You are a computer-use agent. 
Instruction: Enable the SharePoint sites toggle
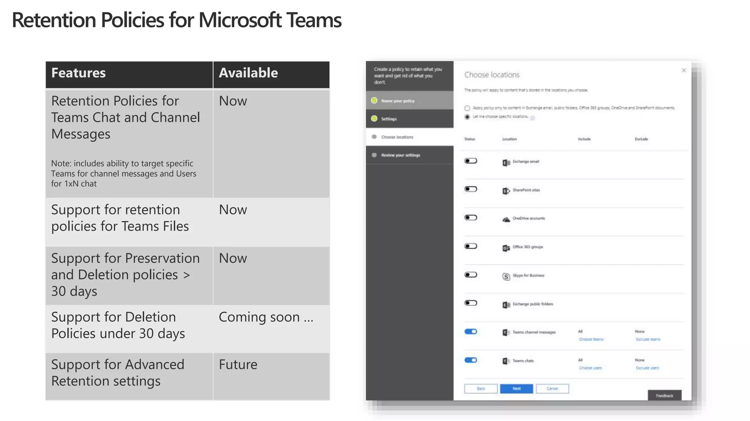coord(471,189)
